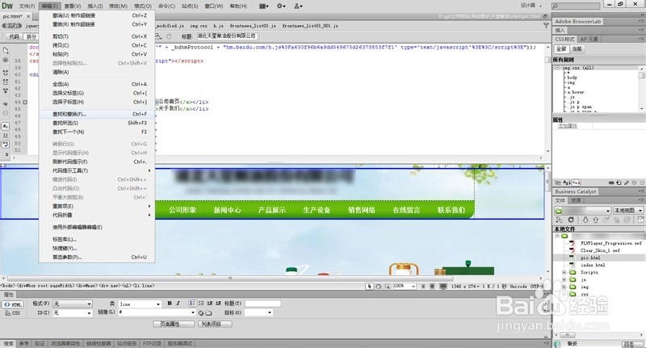The height and width of the screenshot is (348, 646).
Task: Expand the img folder
Action: [564, 287]
